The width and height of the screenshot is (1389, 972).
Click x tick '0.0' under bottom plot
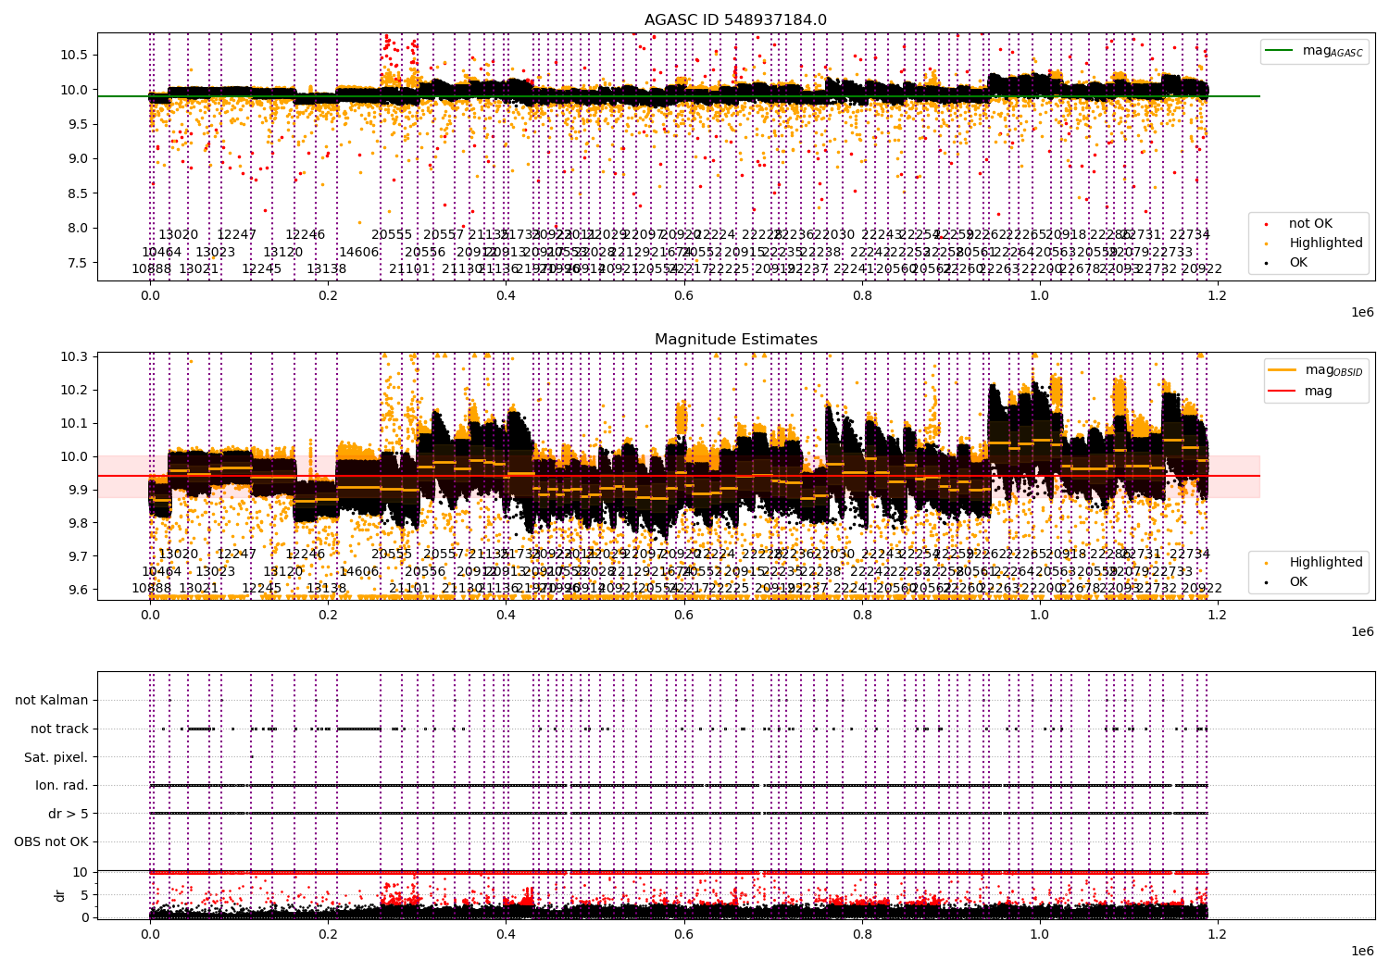click(x=150, y=934)
